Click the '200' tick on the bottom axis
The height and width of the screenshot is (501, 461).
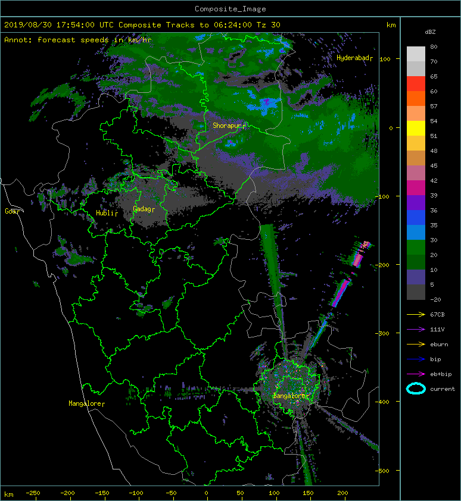(342, 493)
